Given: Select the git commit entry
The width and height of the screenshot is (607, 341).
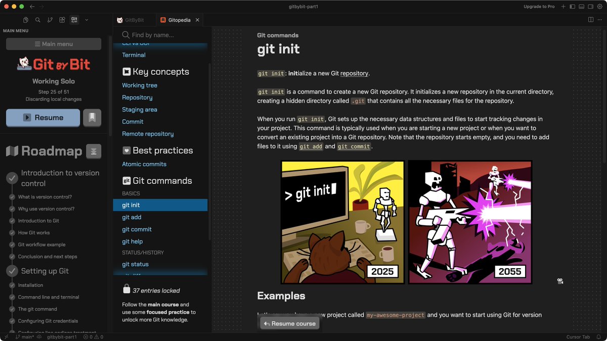Looking at the screenshot, I should [x=137, y=229].
